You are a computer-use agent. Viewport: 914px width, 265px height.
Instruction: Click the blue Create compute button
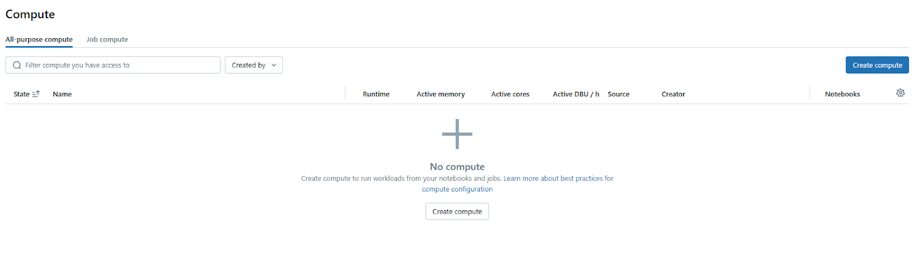pyautogui.click(x=877, y=65)
